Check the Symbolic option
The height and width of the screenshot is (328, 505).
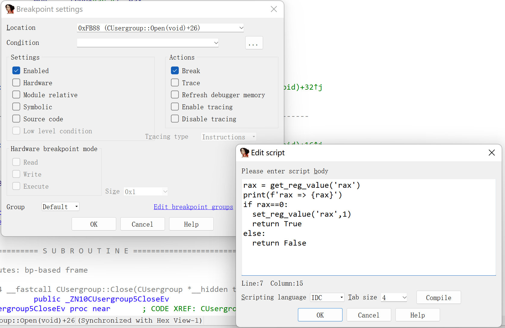(16, 107)
